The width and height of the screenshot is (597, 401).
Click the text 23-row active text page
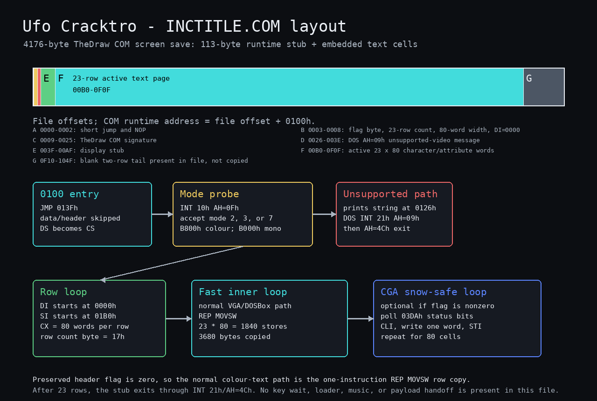click(x=121, y=78)
